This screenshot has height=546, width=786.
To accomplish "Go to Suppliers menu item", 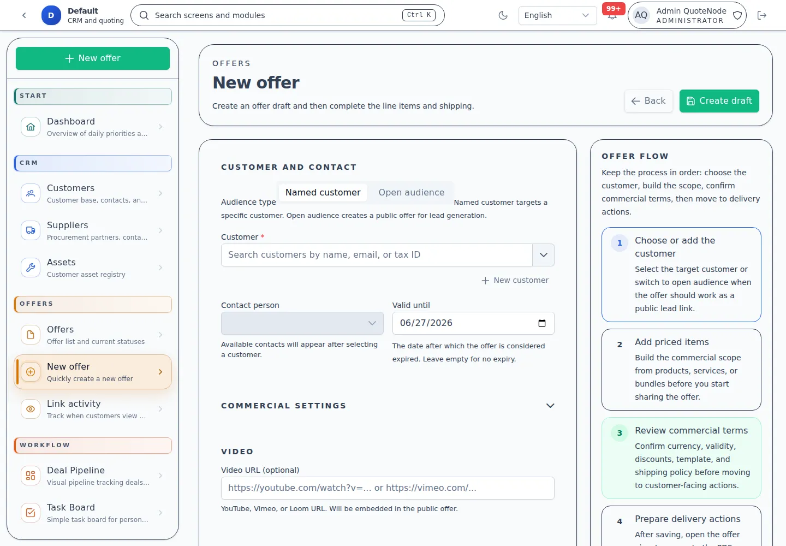I will (93, 230).
